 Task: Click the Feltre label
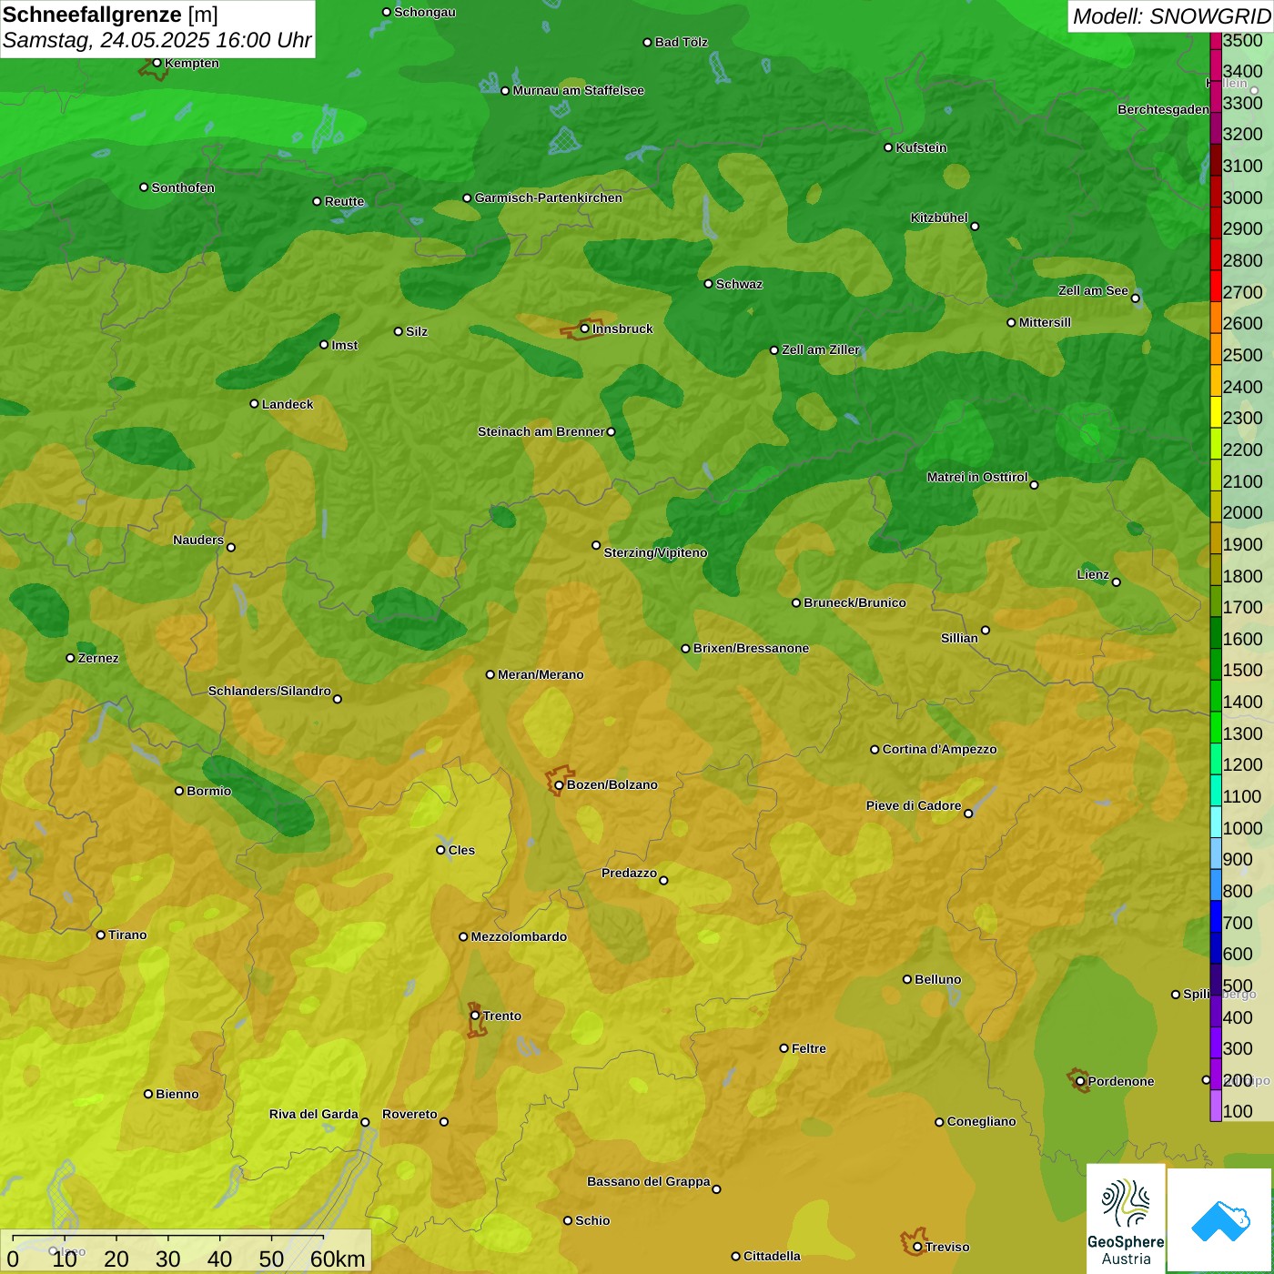809,1048
